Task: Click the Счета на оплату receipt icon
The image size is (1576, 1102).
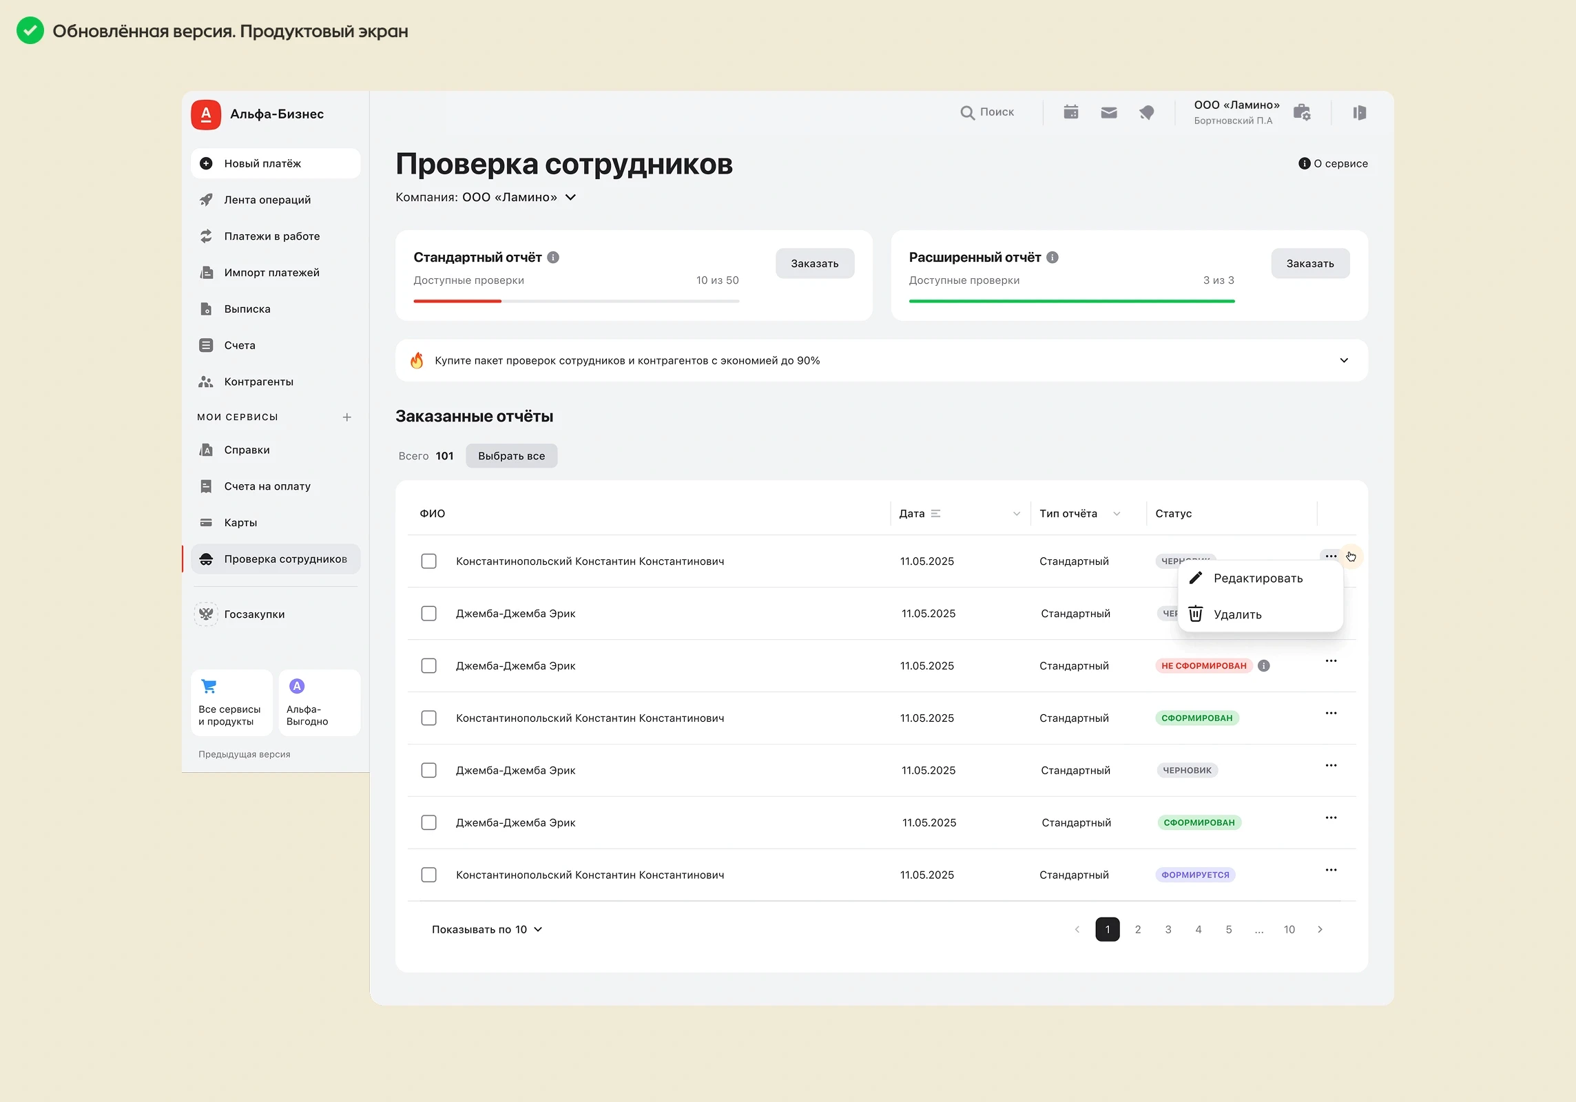Action: pos(206,486)
